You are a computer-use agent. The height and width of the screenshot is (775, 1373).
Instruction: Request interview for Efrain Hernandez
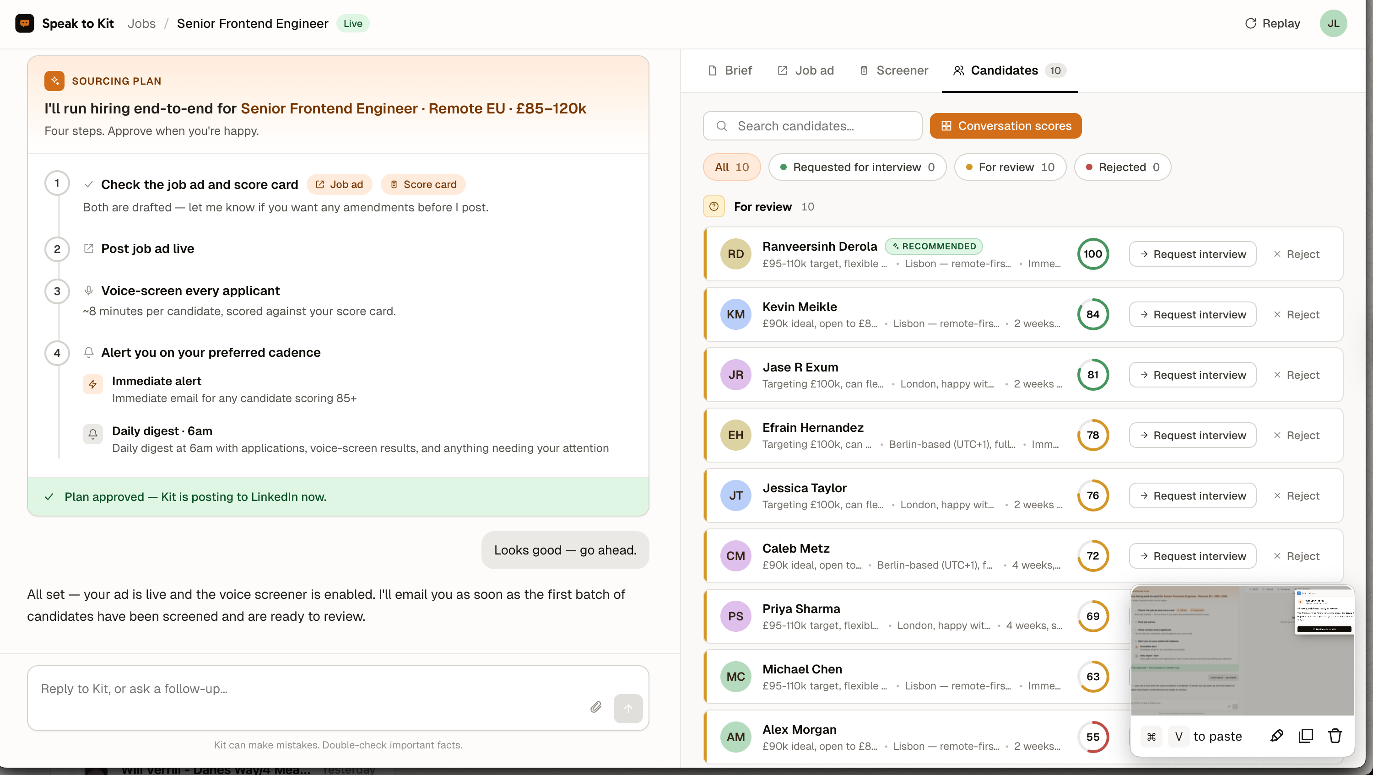tap(1192, 435)
